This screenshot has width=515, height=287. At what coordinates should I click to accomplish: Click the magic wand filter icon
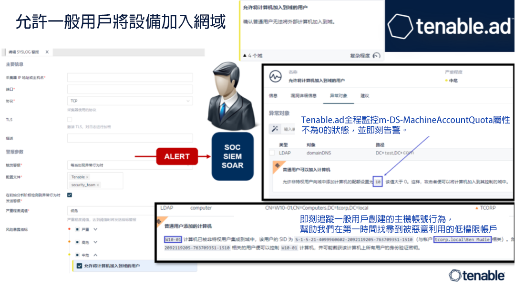[x=275, y=129]
